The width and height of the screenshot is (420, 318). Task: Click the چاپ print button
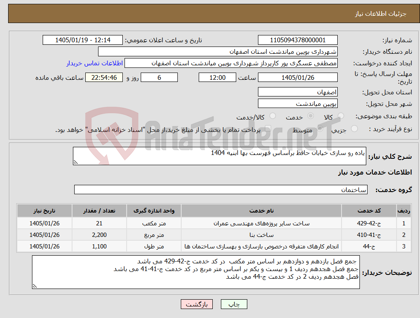click(234, 304)
